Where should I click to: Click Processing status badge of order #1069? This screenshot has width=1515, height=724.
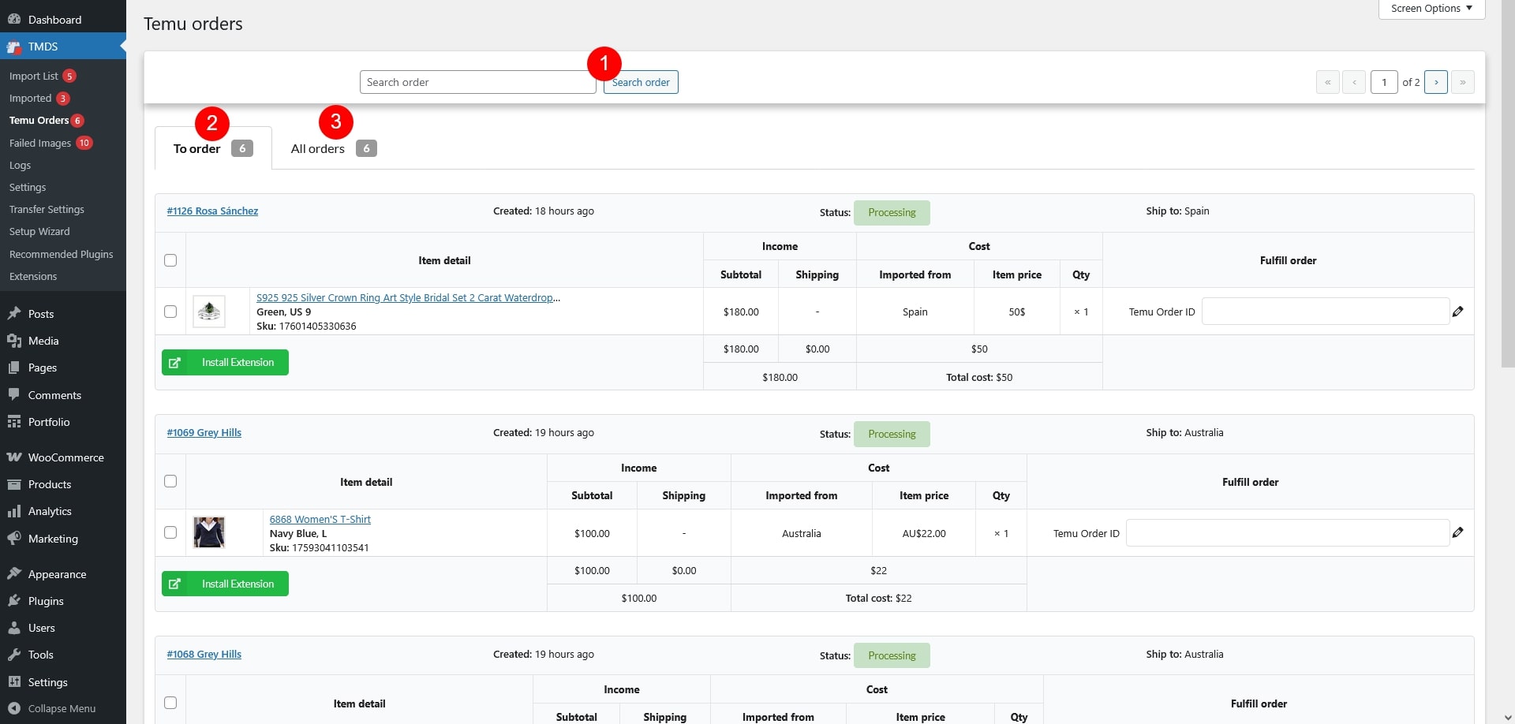coord(892,435)
